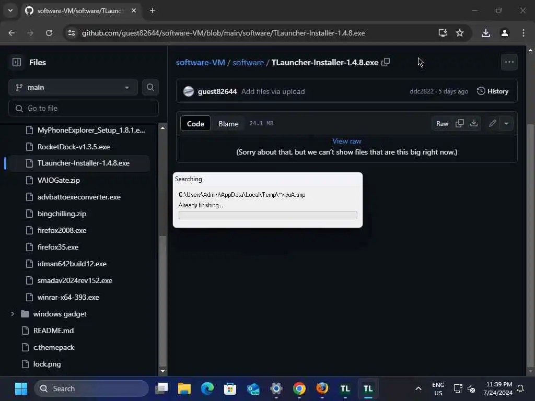Select the software-VM browser tab

(x=81, y=10)
